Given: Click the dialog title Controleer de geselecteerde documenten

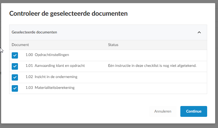Looking at the screenshot, I should pyautogui.click(x=68, y=14).
